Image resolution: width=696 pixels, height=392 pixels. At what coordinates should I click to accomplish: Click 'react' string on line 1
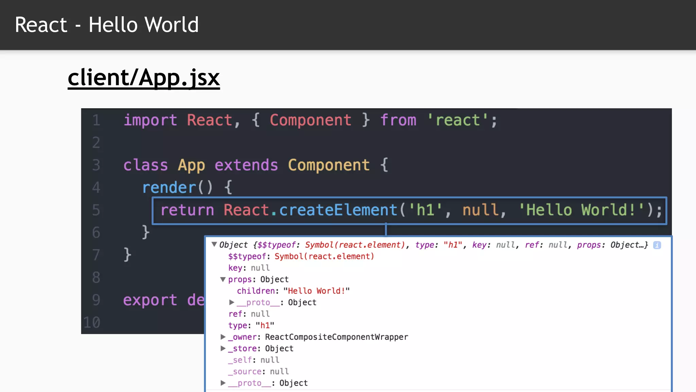(458, 120)
